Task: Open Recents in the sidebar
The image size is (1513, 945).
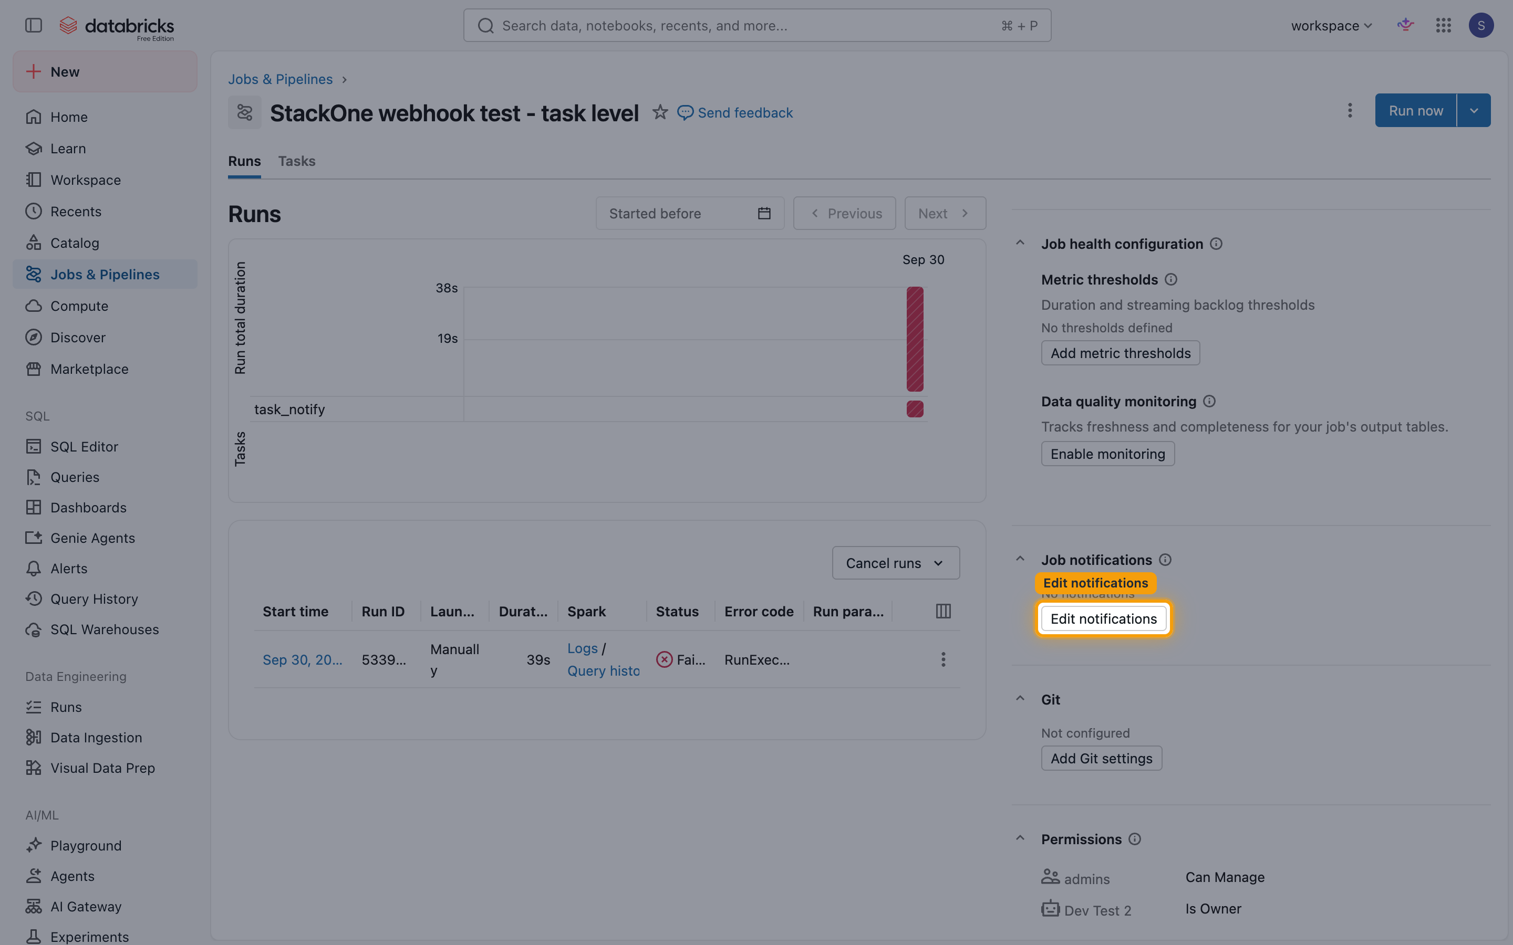Action: point(105,211)
